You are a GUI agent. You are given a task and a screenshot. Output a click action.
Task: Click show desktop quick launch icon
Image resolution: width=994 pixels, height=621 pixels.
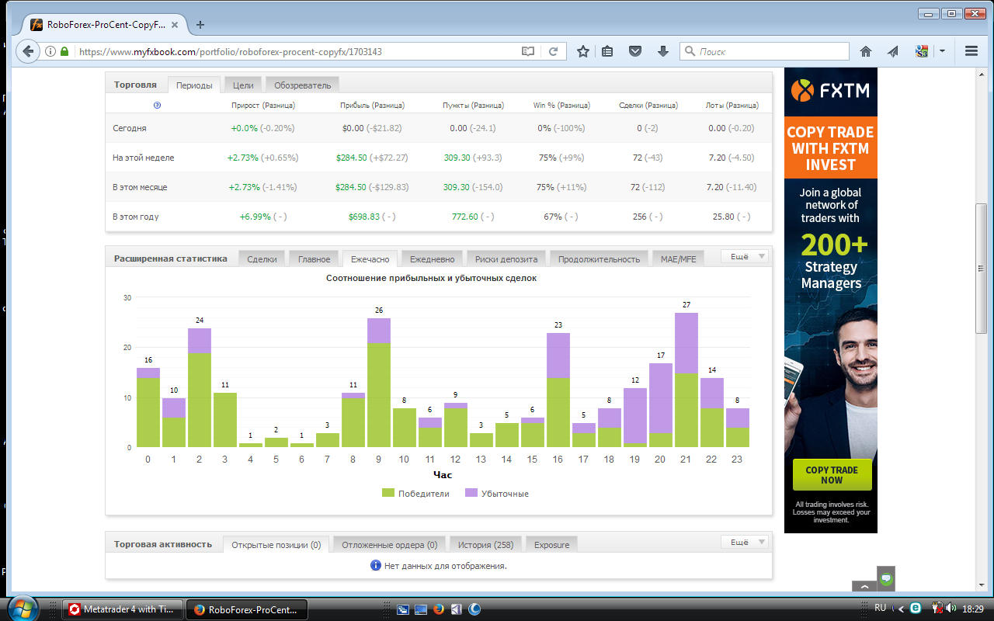420,609
